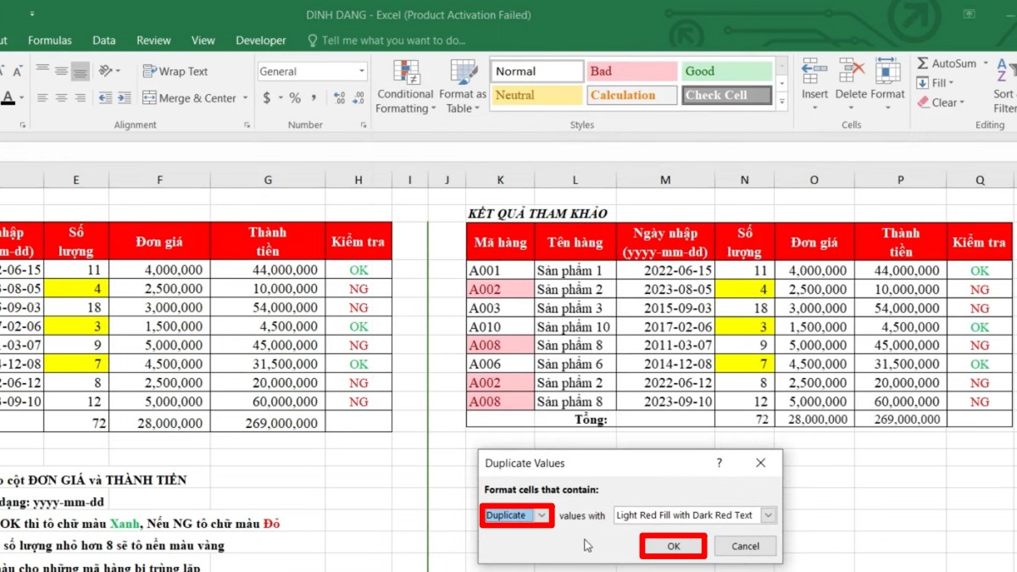Image resolution: width=1017 pixels, height=572 pixels.
Task: Open Review ribbon tab
Action: tap(153, 40)
